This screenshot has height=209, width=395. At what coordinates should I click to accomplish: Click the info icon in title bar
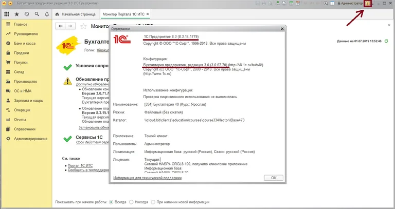tap(368, 4)
